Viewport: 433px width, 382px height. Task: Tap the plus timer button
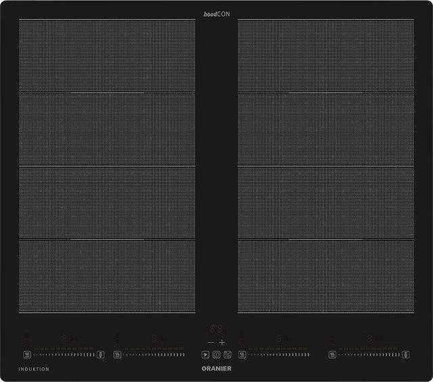[222, 343]
